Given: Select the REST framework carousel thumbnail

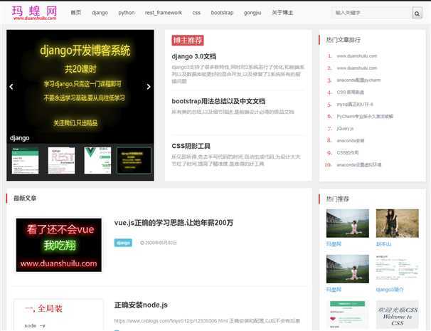Looking at the screenshot, I should [61, 160].
